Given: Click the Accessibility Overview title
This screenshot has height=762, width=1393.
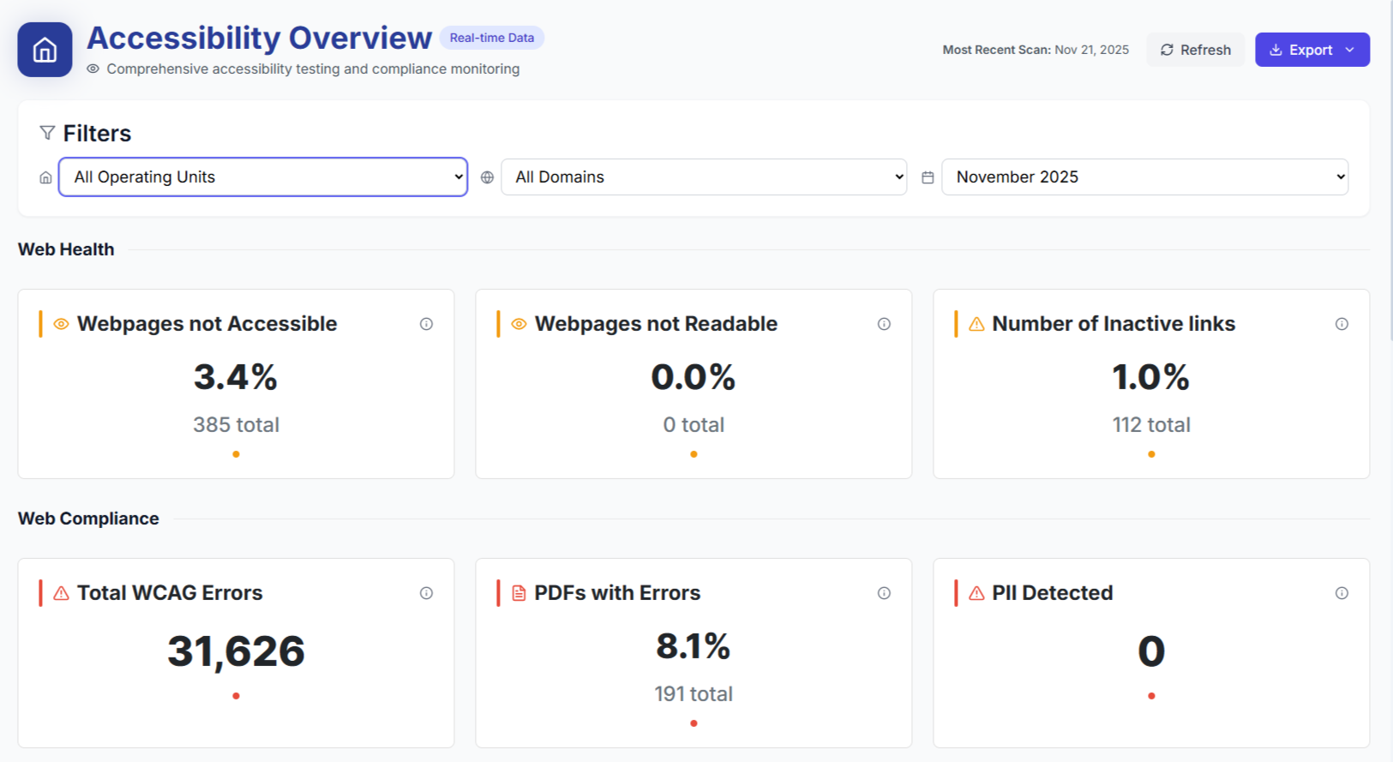Looking at the screenshot, I should [x=259, y=38].
